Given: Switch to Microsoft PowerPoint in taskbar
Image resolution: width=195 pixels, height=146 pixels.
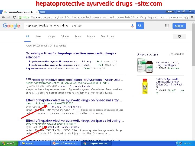Looking at the screenshot, I should [x=66, y=143].
